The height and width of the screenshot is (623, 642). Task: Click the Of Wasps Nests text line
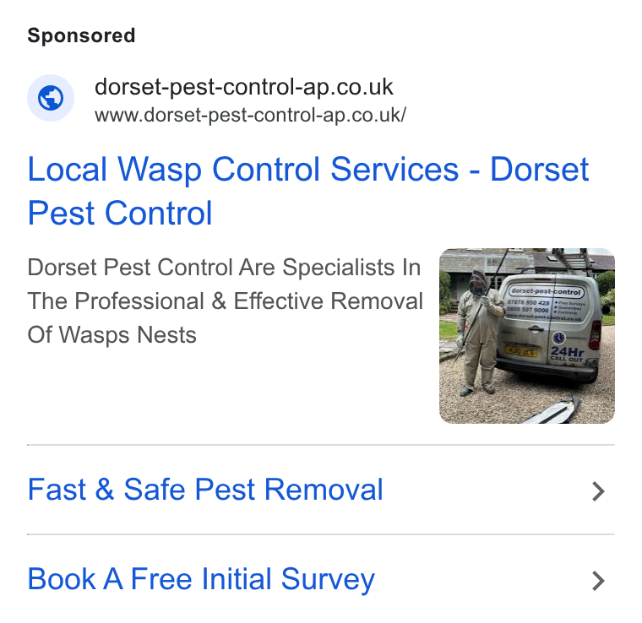click(112, 334)
